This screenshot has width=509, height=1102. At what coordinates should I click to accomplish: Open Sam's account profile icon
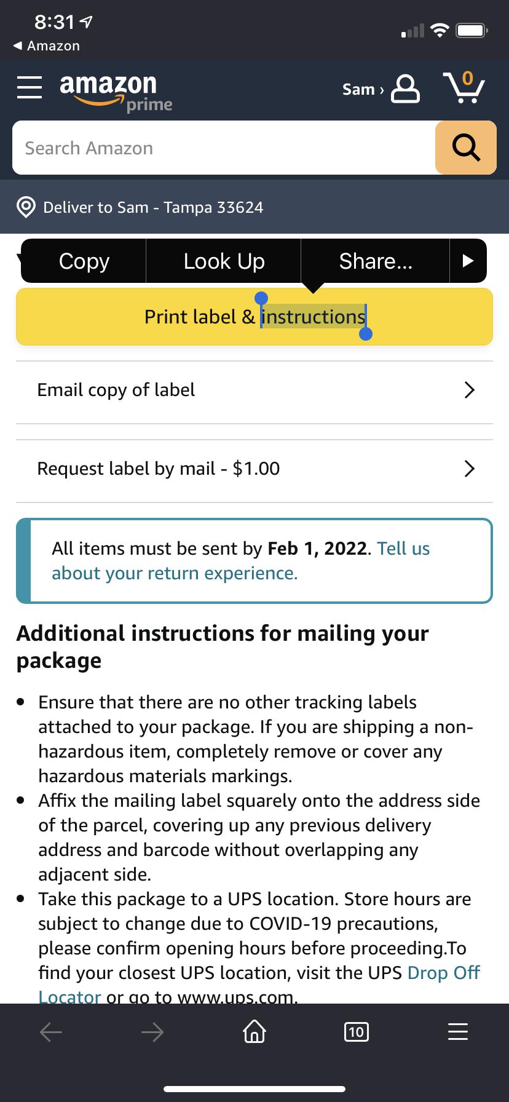tap(404, 90)
